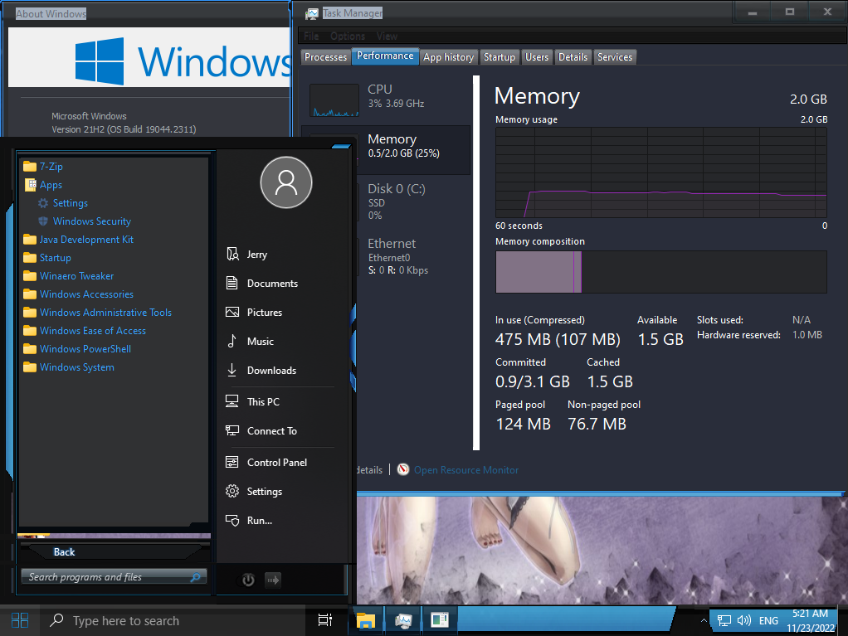Image resolution: width=848 pixels, height=636 pixels.
Task: Open Documents from start menu
Action: [261, 283]
